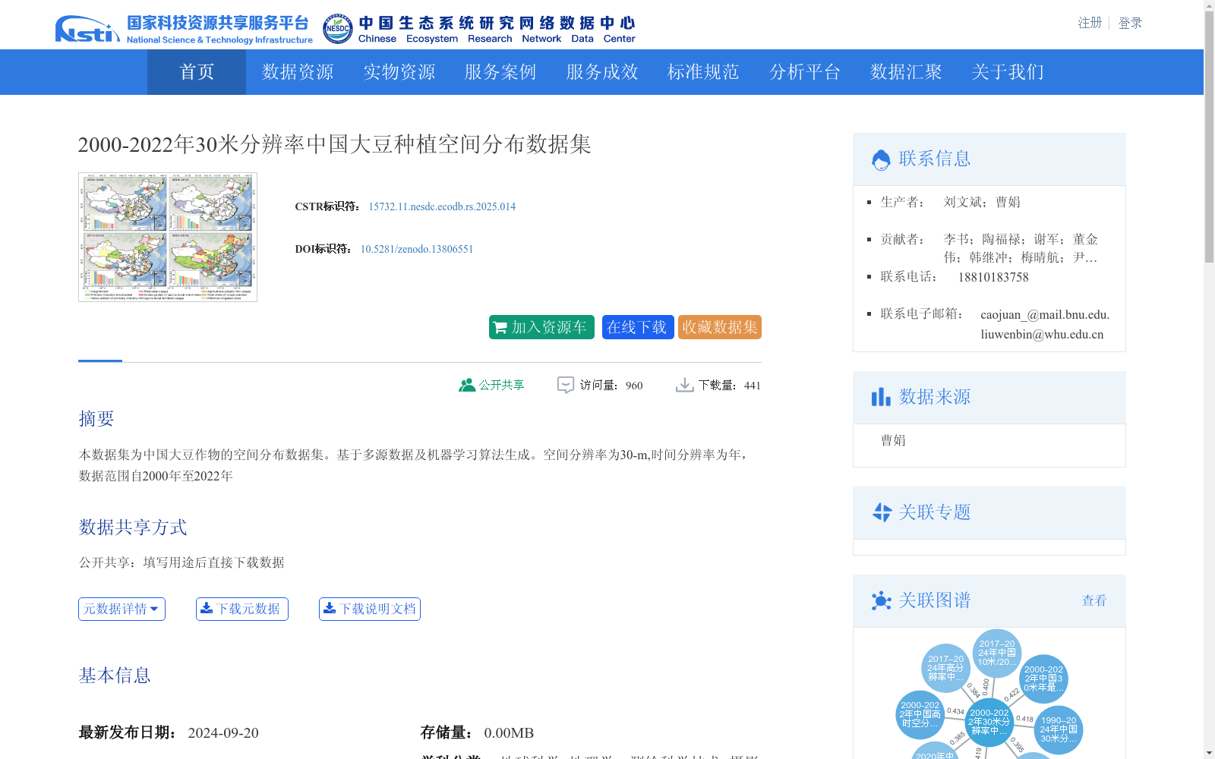
Task: Click the 公开共享 sharing label
Action: point(501,385)
